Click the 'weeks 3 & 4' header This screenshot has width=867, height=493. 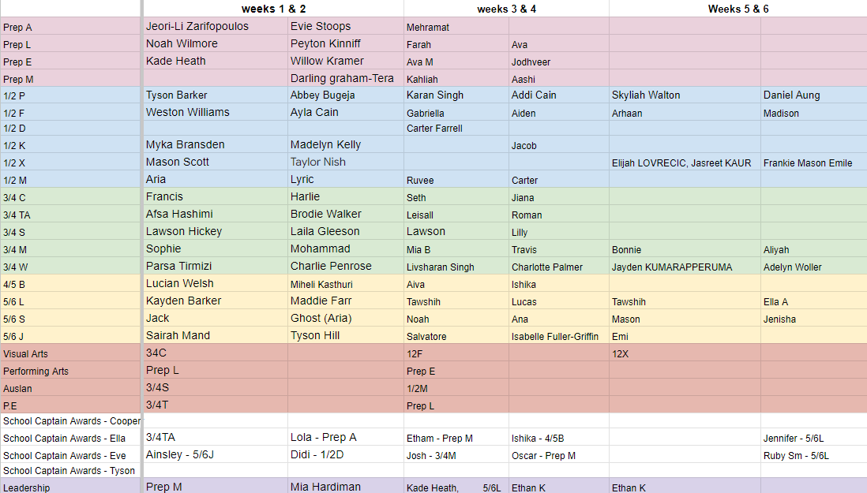coord(506,9)
